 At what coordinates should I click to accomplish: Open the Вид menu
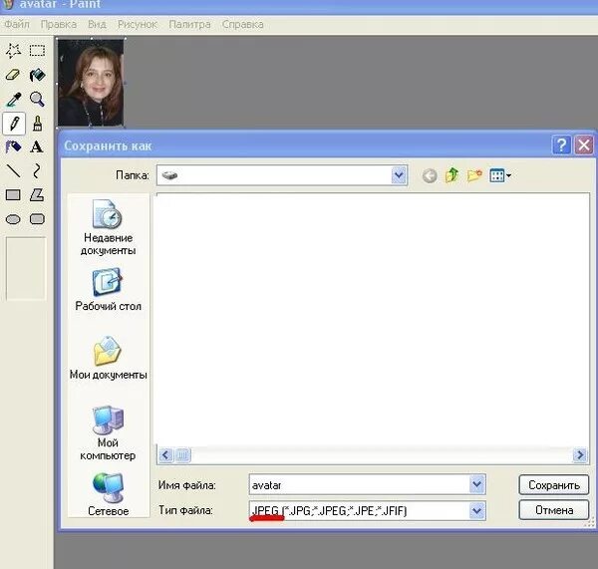tap(97, 24)
